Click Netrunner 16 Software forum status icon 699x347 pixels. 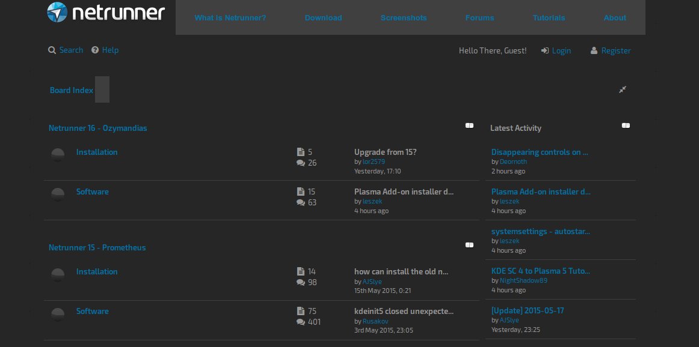coord(58,195)
